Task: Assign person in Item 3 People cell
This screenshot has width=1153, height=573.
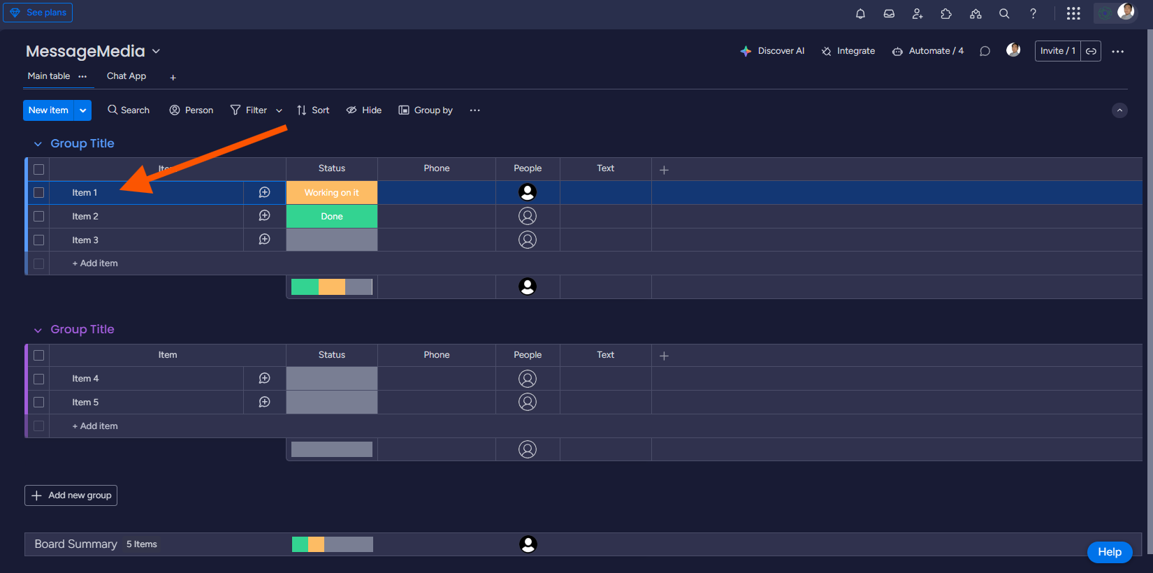Action: pyautogui.click(x=528, y=240)
